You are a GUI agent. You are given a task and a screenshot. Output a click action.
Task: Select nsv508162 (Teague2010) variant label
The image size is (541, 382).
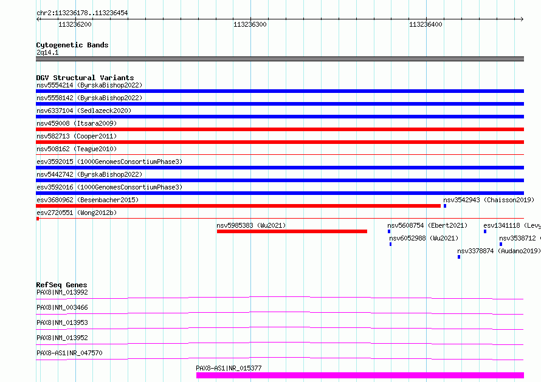[x=77, y=149]
